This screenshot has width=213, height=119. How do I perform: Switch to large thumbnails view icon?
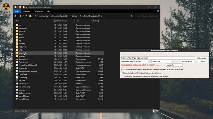point(157,111)
